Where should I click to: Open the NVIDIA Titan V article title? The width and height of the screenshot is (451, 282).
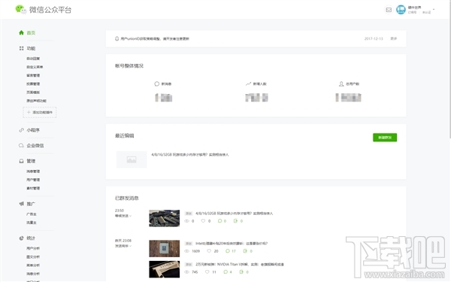[x=240, y=264]
